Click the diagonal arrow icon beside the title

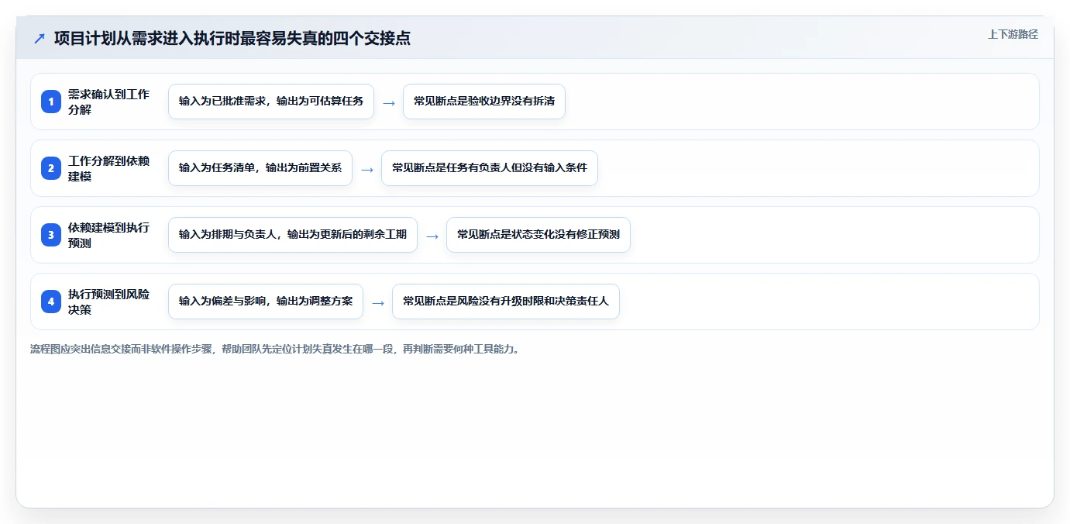click(40, 38)
